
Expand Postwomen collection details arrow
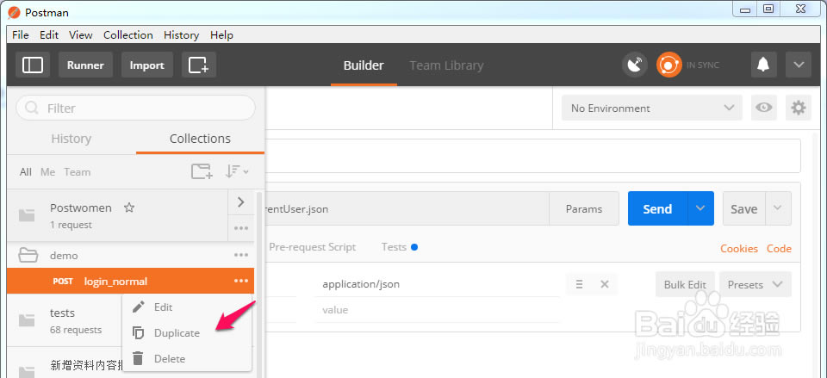pos(241,202)
